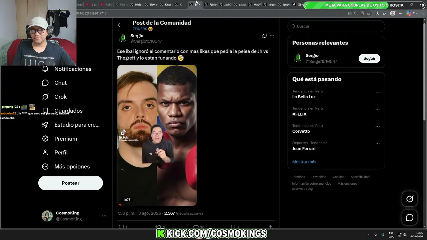Viewport: 427px width, 240px height.
Task: Close the active browser tab
Action: pos(199,5)
